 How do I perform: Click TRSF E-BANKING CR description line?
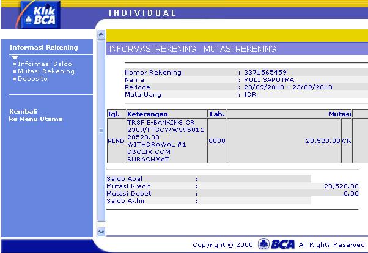point(161,122)
